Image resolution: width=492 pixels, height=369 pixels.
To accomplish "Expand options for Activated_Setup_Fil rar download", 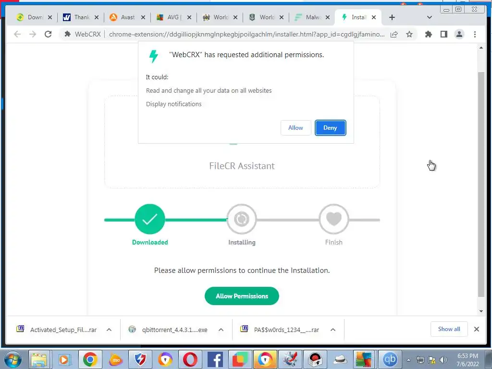I will pos(109,330).
